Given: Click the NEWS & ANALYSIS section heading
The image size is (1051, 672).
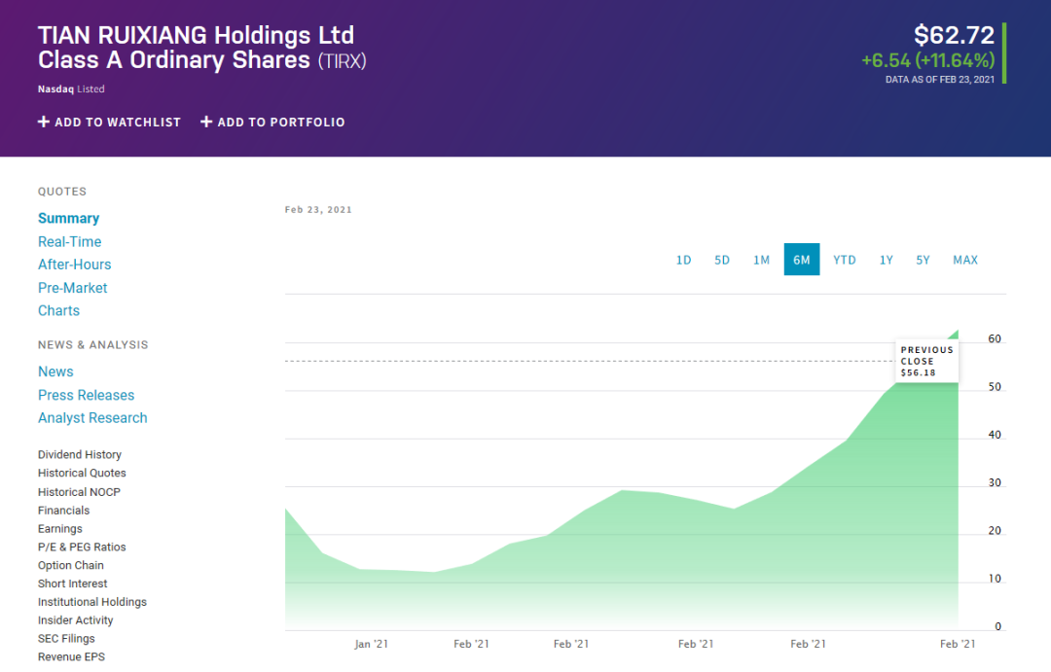Looking at the screenshot, I should pos(93,345).
